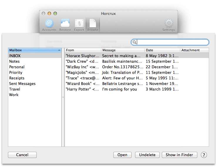Click date "15 September 1…"

pos(162,61)
